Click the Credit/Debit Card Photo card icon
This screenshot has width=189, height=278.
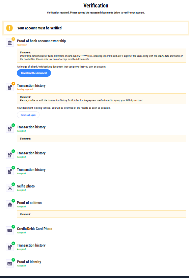pyautogui.click(x=10, y=230)
